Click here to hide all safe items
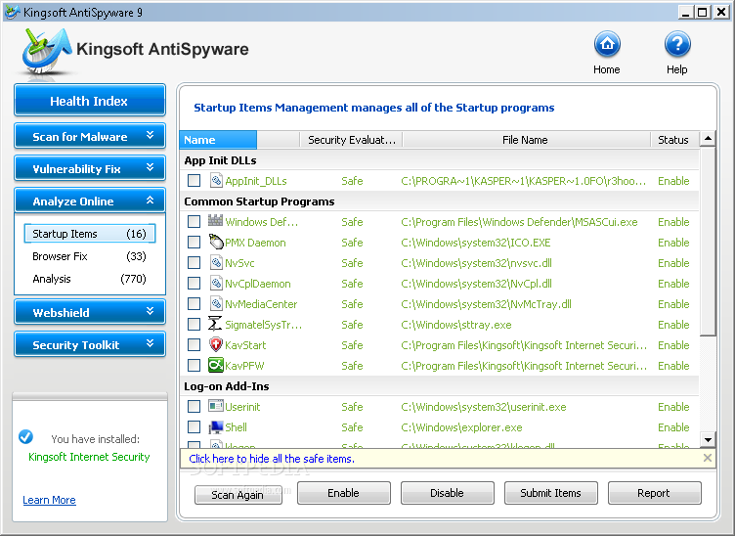Image resolution: width=735 pixels, height=536 pixels. click(x=272, y=459)
